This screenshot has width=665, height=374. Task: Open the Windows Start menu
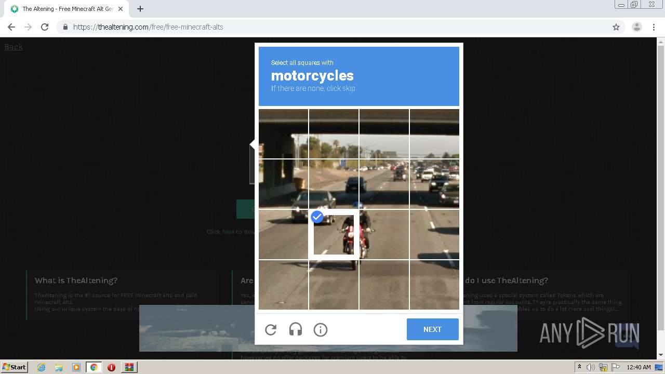[15, 367]
